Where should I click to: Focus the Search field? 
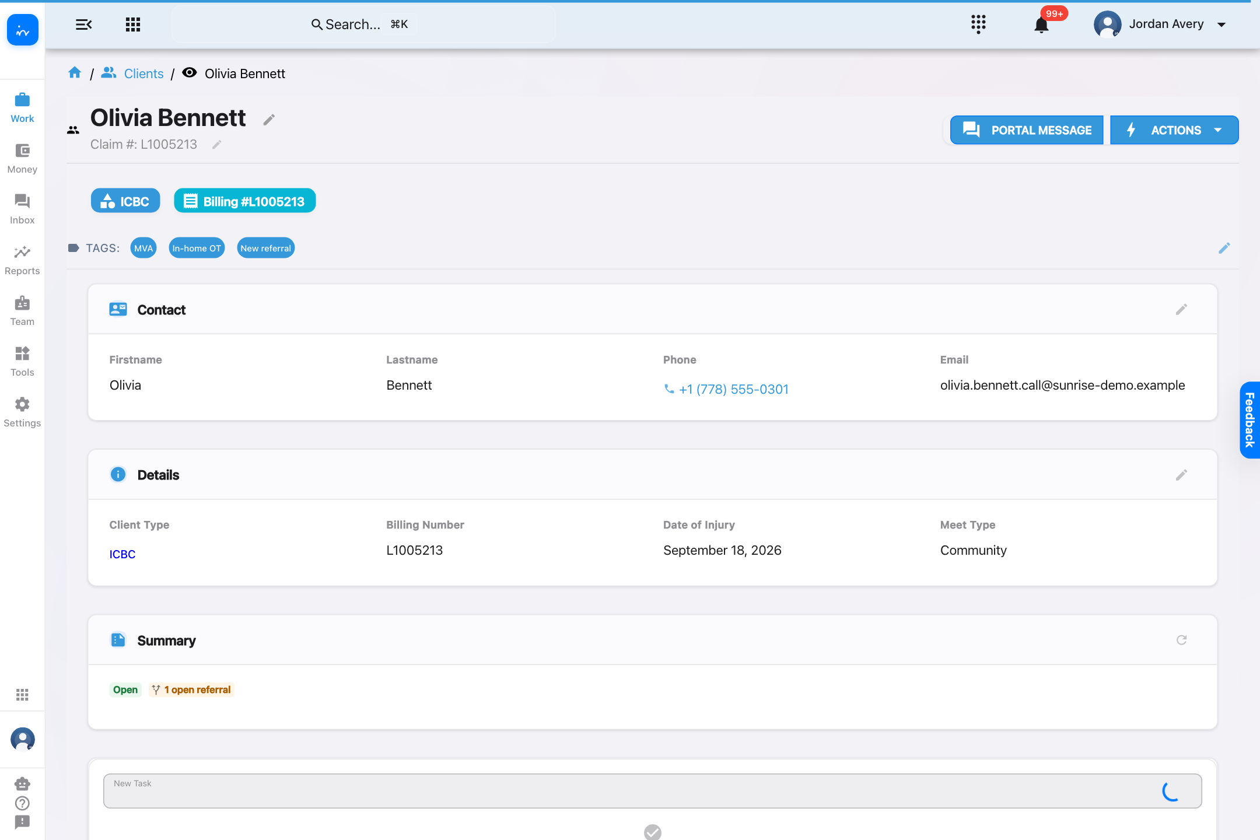(363, 24)
